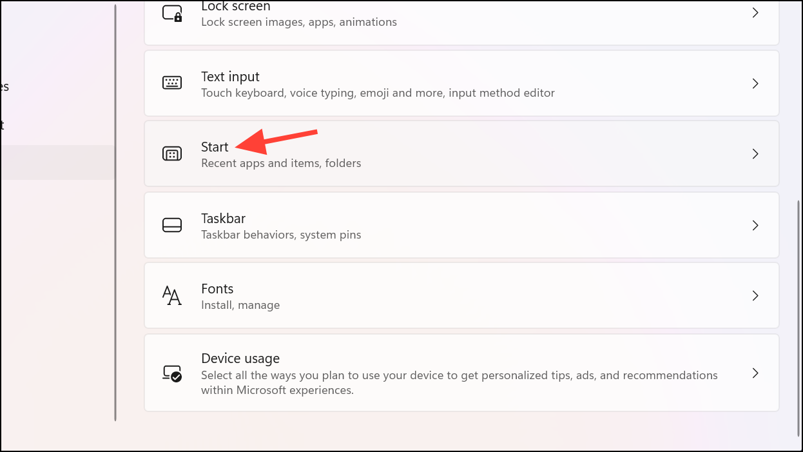
Task: Select the Lock screen images, apps, animations text
Action: click(x=299, y=22)
